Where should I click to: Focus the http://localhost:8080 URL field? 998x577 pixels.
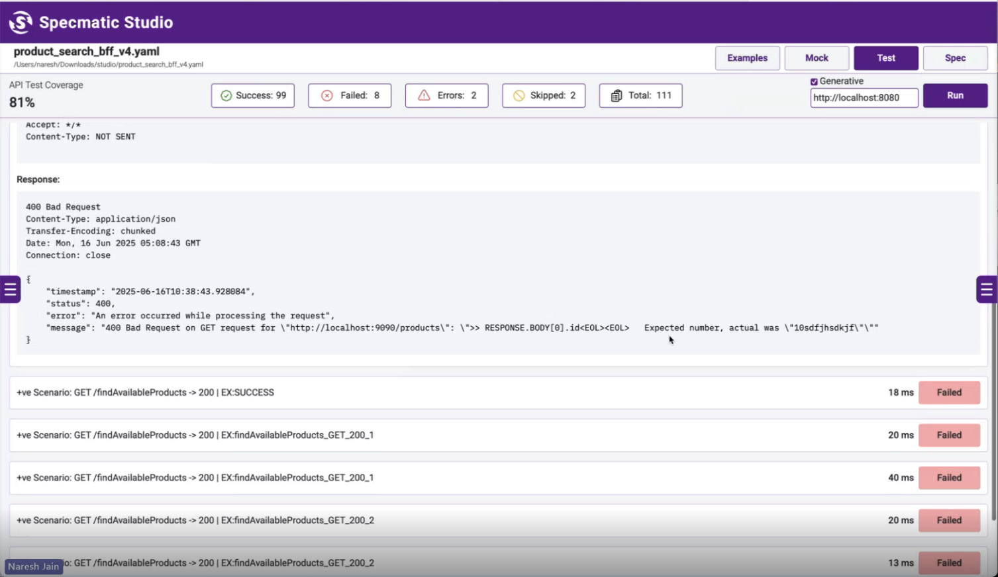(x=864, y=97)
